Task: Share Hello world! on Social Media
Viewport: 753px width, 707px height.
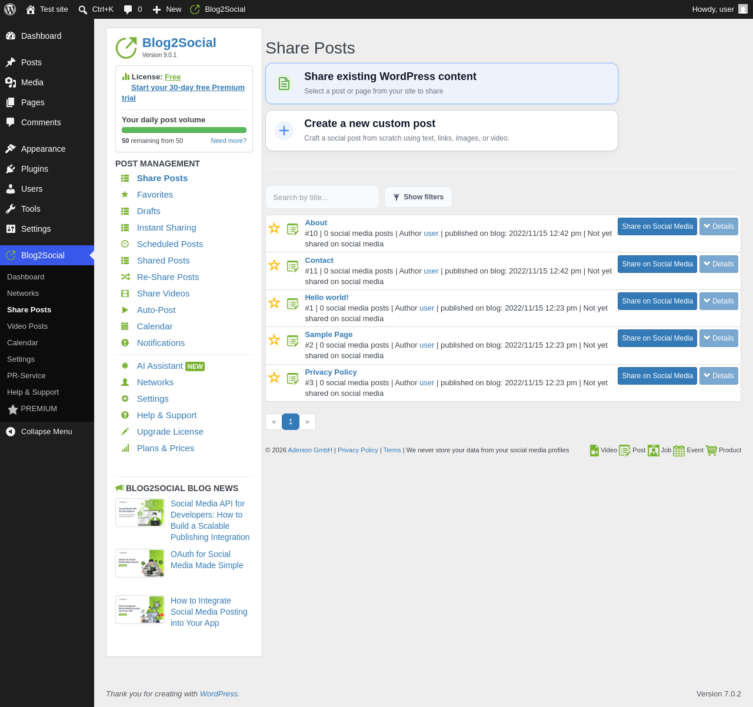Action: [657, 301]
